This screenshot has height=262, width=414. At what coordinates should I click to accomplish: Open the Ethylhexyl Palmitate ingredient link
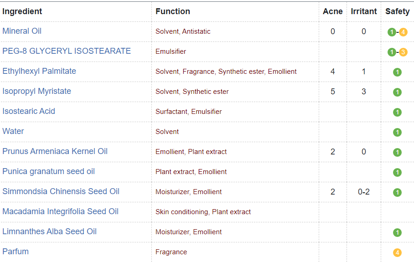(39, 71)
